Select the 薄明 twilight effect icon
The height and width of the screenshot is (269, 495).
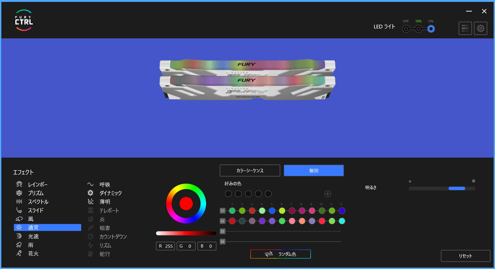(91, 201)
